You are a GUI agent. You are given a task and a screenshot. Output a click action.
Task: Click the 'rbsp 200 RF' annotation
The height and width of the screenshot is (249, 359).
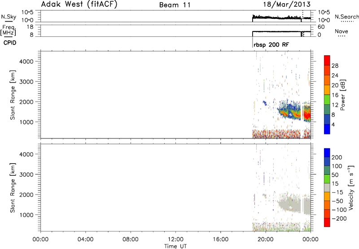[271, 44]
